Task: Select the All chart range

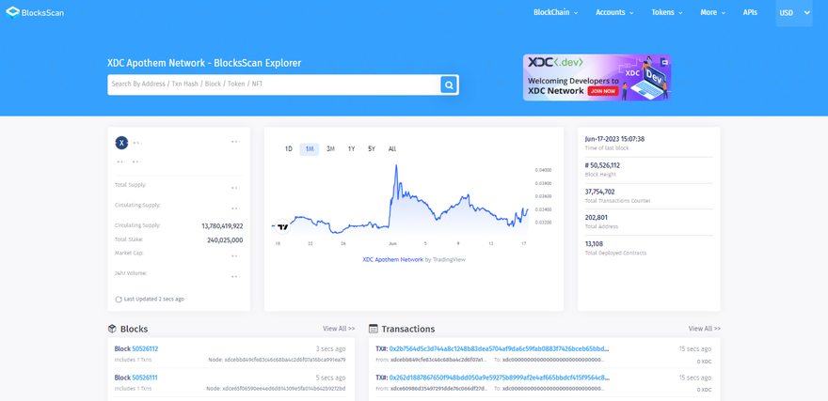Action: click(x=392, y=149)
